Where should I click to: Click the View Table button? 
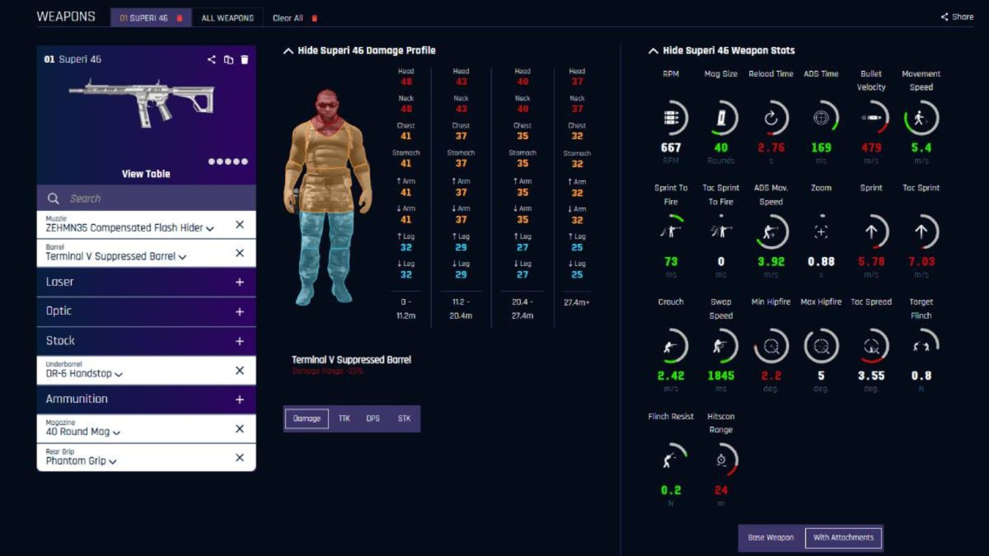[146, 174]
